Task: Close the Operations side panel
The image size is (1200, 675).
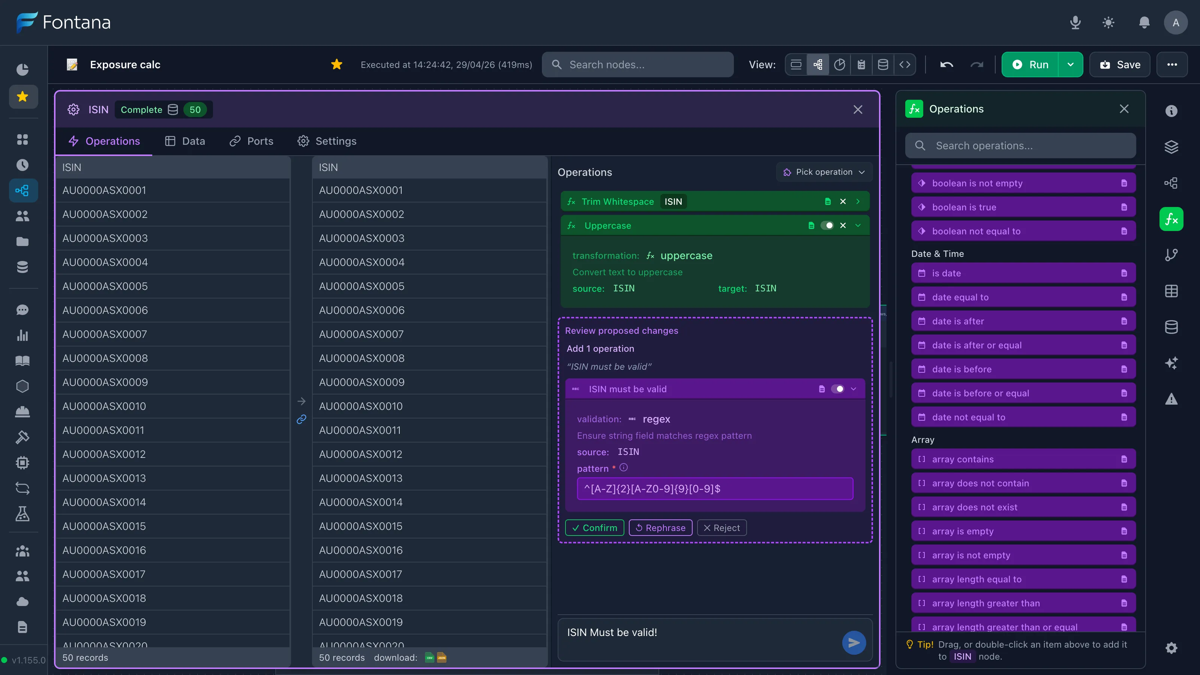Action: tap(1124, 108)
